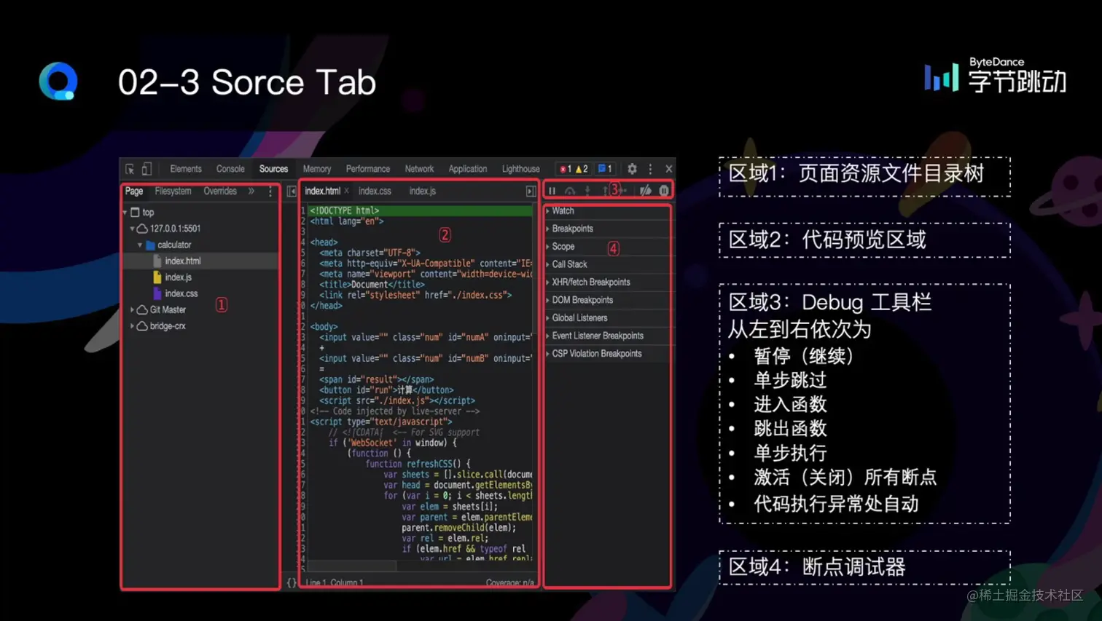The width and height of the screenshot is (1102, 621).
Task: Click the ByteDance logo
Action: tap(996, 75)
